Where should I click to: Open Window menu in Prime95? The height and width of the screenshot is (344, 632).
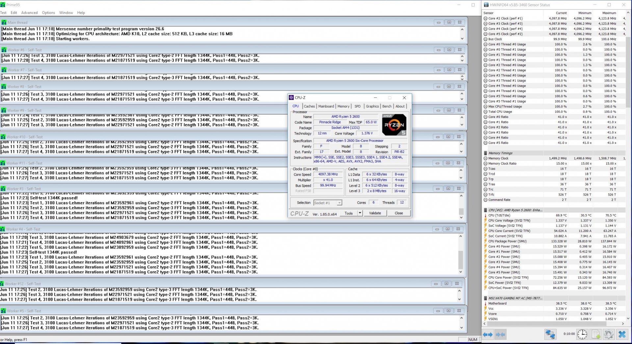66,12
